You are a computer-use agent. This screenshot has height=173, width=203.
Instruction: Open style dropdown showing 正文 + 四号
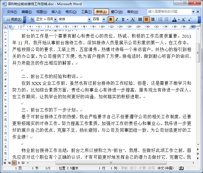pos(55,19)
